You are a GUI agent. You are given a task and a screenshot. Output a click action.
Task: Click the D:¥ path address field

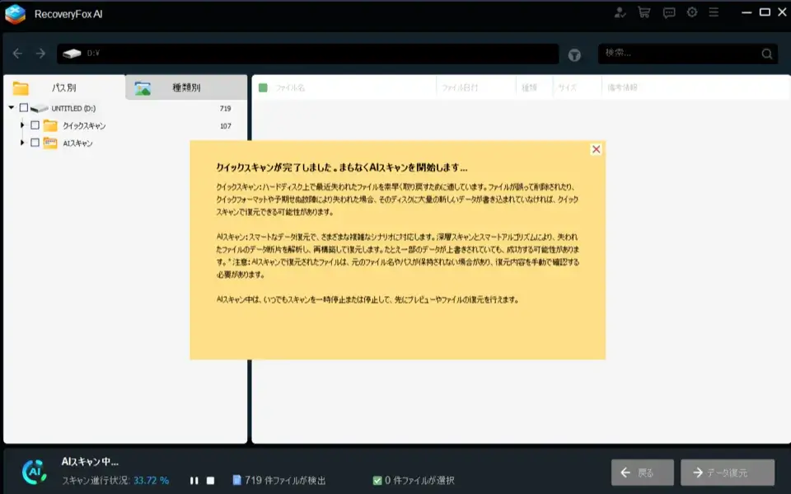[307, 54]
